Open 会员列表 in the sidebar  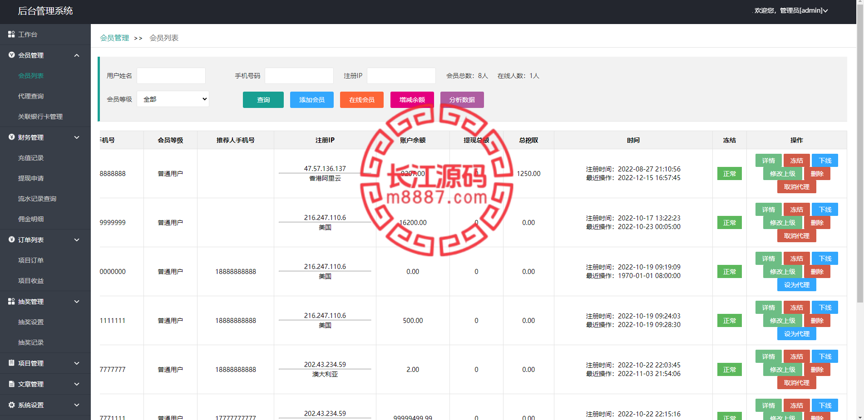pos(31,76)
